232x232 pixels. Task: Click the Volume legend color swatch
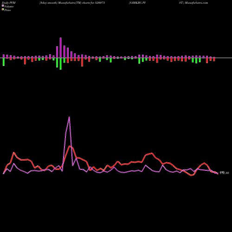tap(3, 6)
